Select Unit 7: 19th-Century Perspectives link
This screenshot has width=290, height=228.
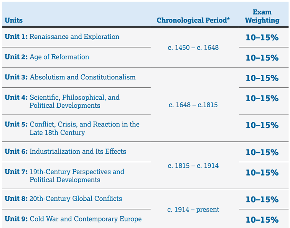[64, 176]
